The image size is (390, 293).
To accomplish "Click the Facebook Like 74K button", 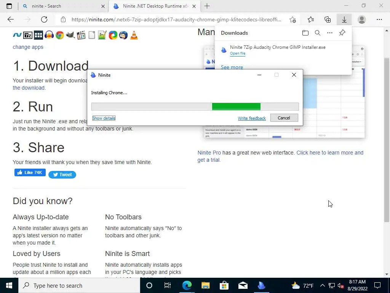I will click(x=30, y=172).
